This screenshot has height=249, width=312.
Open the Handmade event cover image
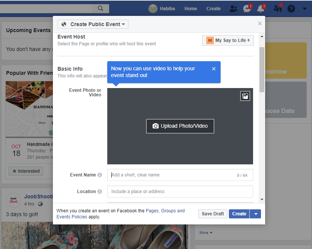[x=29, y=109]
